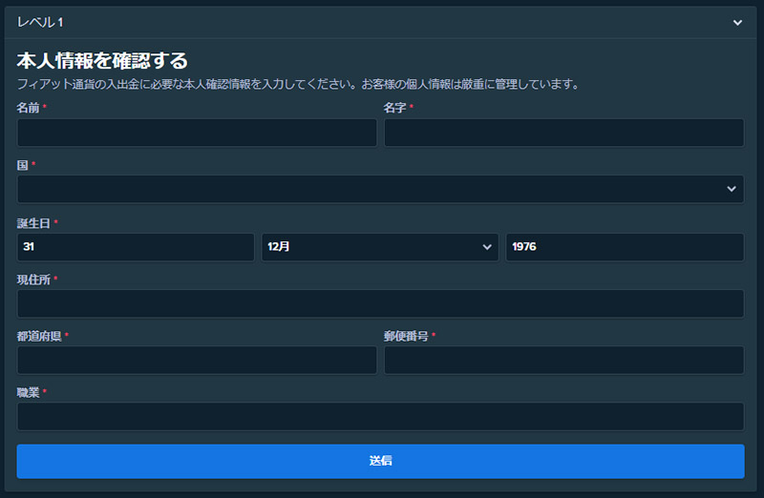Focus the 現住所 address input field
The image size is (764, 498).
380,303
